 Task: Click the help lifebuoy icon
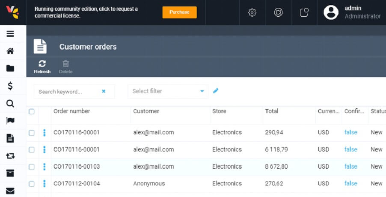click(278, 12)
